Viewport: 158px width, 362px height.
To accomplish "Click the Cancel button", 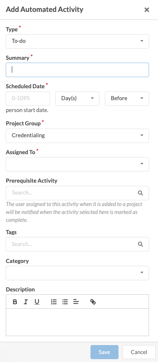I will coord(139,352).
